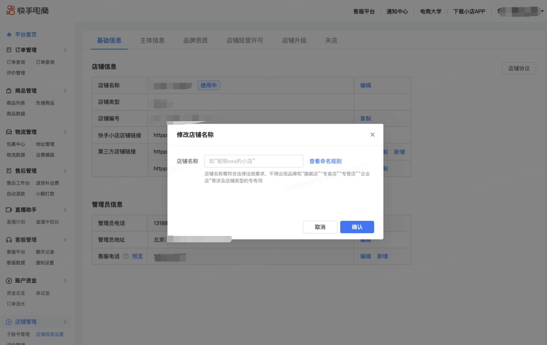Click the Kuaishou E-commerce logo
The image size is (547, 345).
27,11
